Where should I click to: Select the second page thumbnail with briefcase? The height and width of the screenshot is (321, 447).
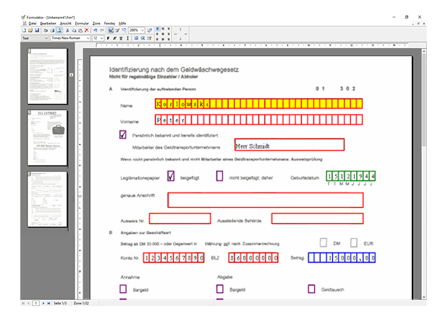pyautogui.click(x=47, y=138)
